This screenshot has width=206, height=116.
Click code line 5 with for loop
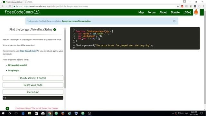89,38
